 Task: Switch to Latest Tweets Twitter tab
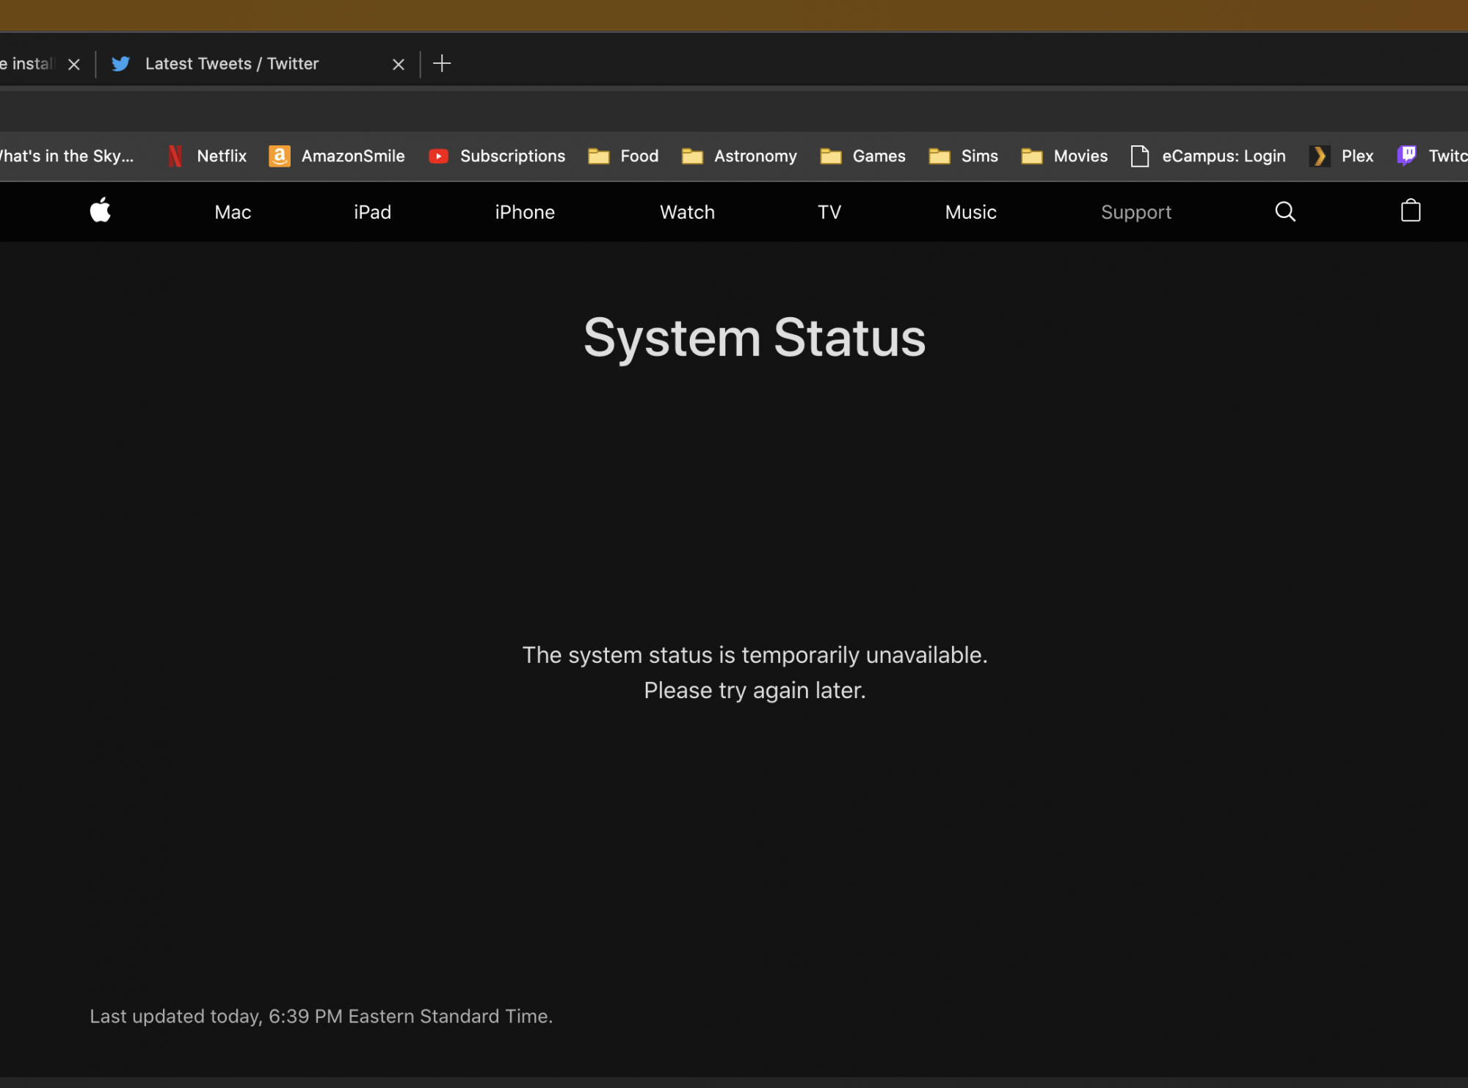pos(232,64)
